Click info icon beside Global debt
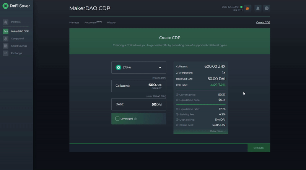The image size is (306, 170). pos(177,125)
